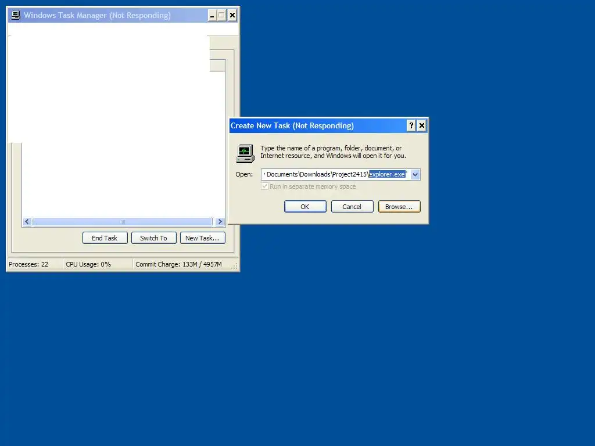Confirm with the OK button
The image size is (595, 446).
click(x=305, y=207)
